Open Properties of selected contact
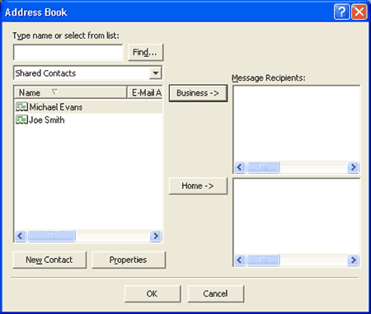This screenshot has height=314, width=371. [x=129, y=260]
